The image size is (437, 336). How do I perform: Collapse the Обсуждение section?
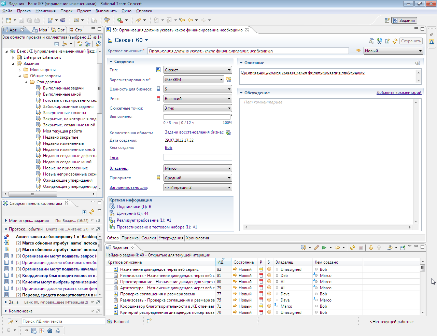tap(241, 93)
